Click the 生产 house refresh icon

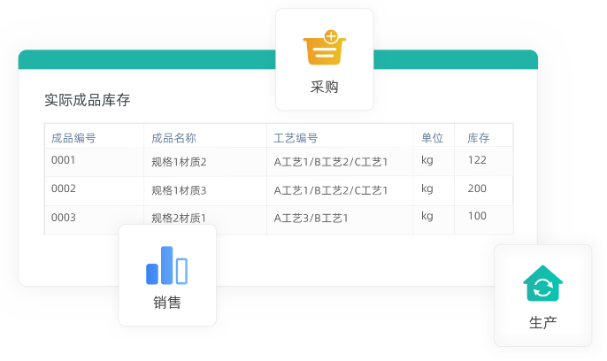pos(542,285)
